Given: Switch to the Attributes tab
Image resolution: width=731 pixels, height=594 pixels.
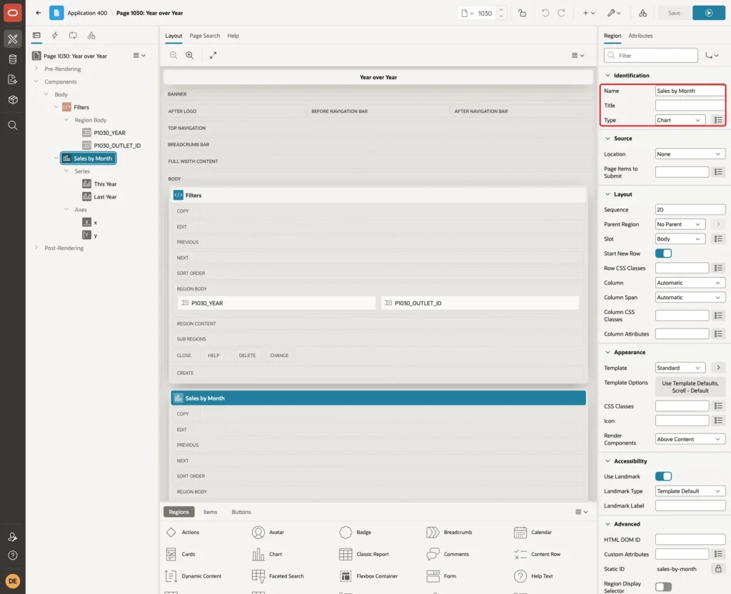Looking at the screenshot, I should pyautogui.click(x=640, y=36).
